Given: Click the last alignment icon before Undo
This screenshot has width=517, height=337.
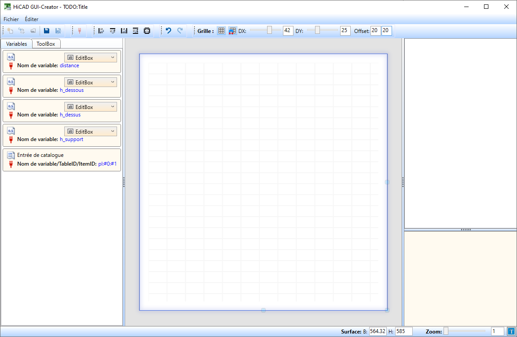Looking at the screenshot, I should [x=147, y=31].
